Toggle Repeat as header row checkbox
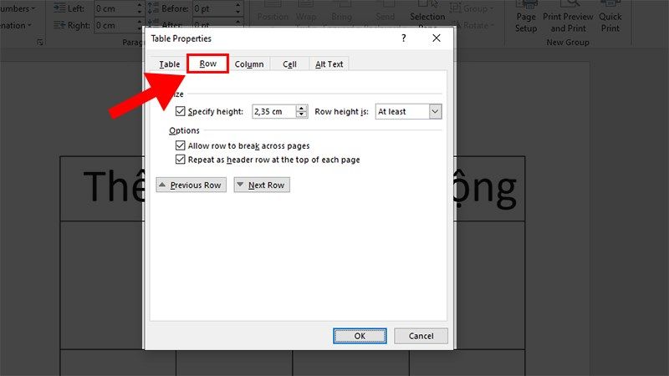The width and height of the screenshot is (669, 376). pos(180,160)
